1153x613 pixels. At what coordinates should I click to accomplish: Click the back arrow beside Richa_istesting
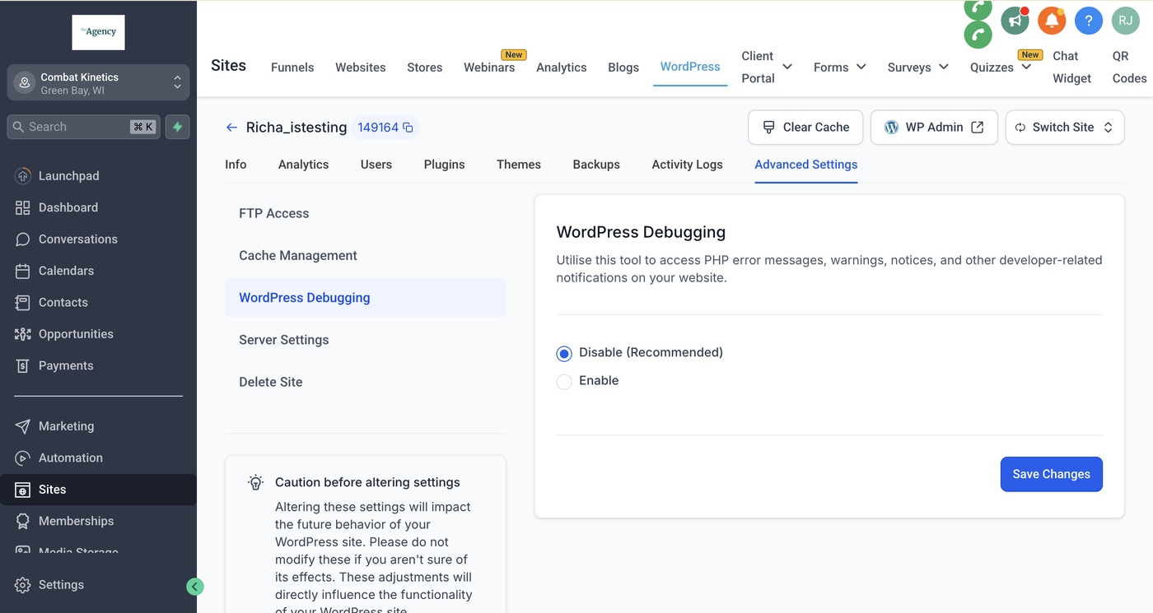click(231, 128)
